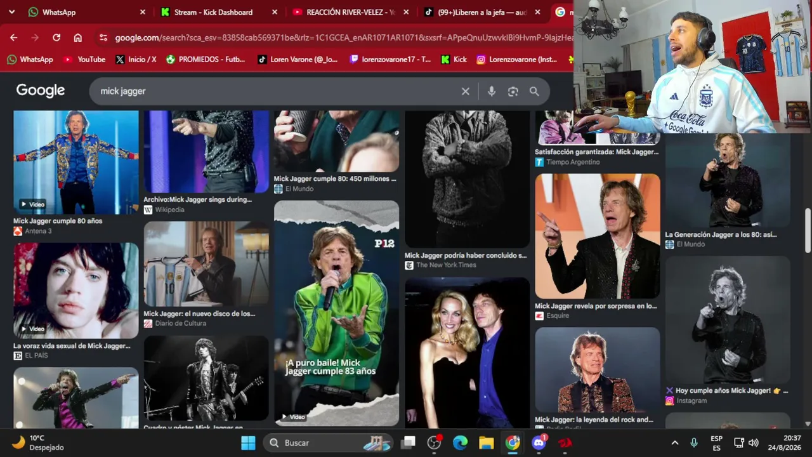Visit the Instagram source link
812x457 pixels.
686,401
